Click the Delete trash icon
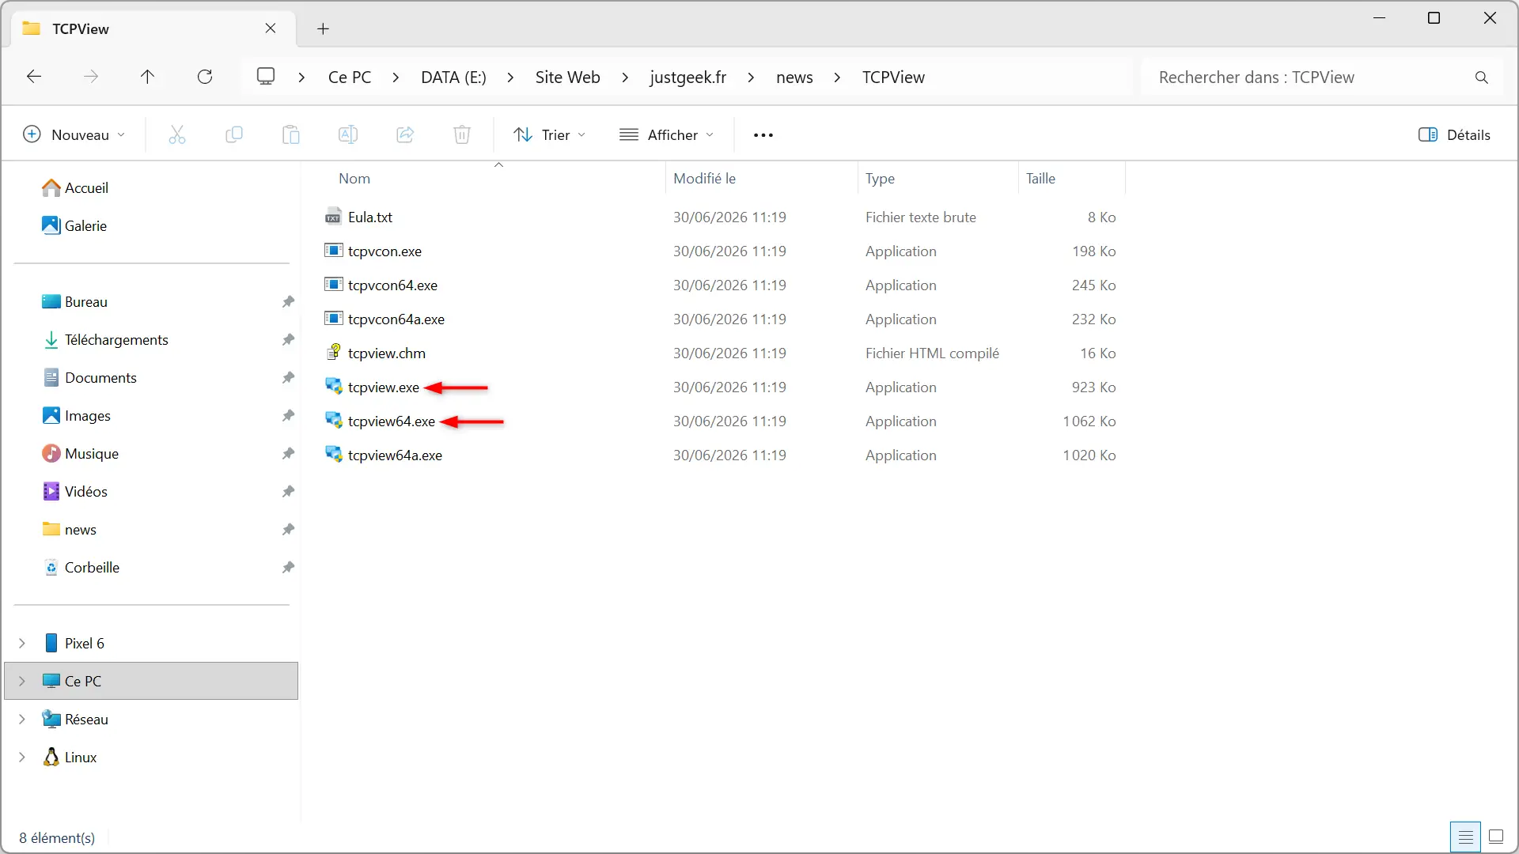The height and width of the screenshot is (854, 1519). click(x=462, y=135)
